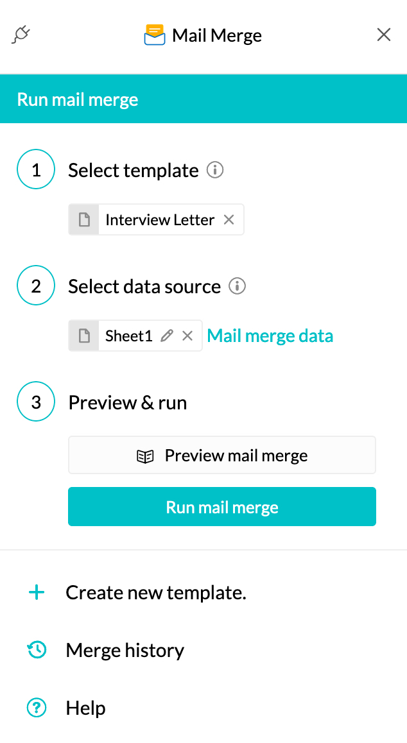Preview the mail merge results
Viewport: 407px width, 743px height.
point(221,455)
